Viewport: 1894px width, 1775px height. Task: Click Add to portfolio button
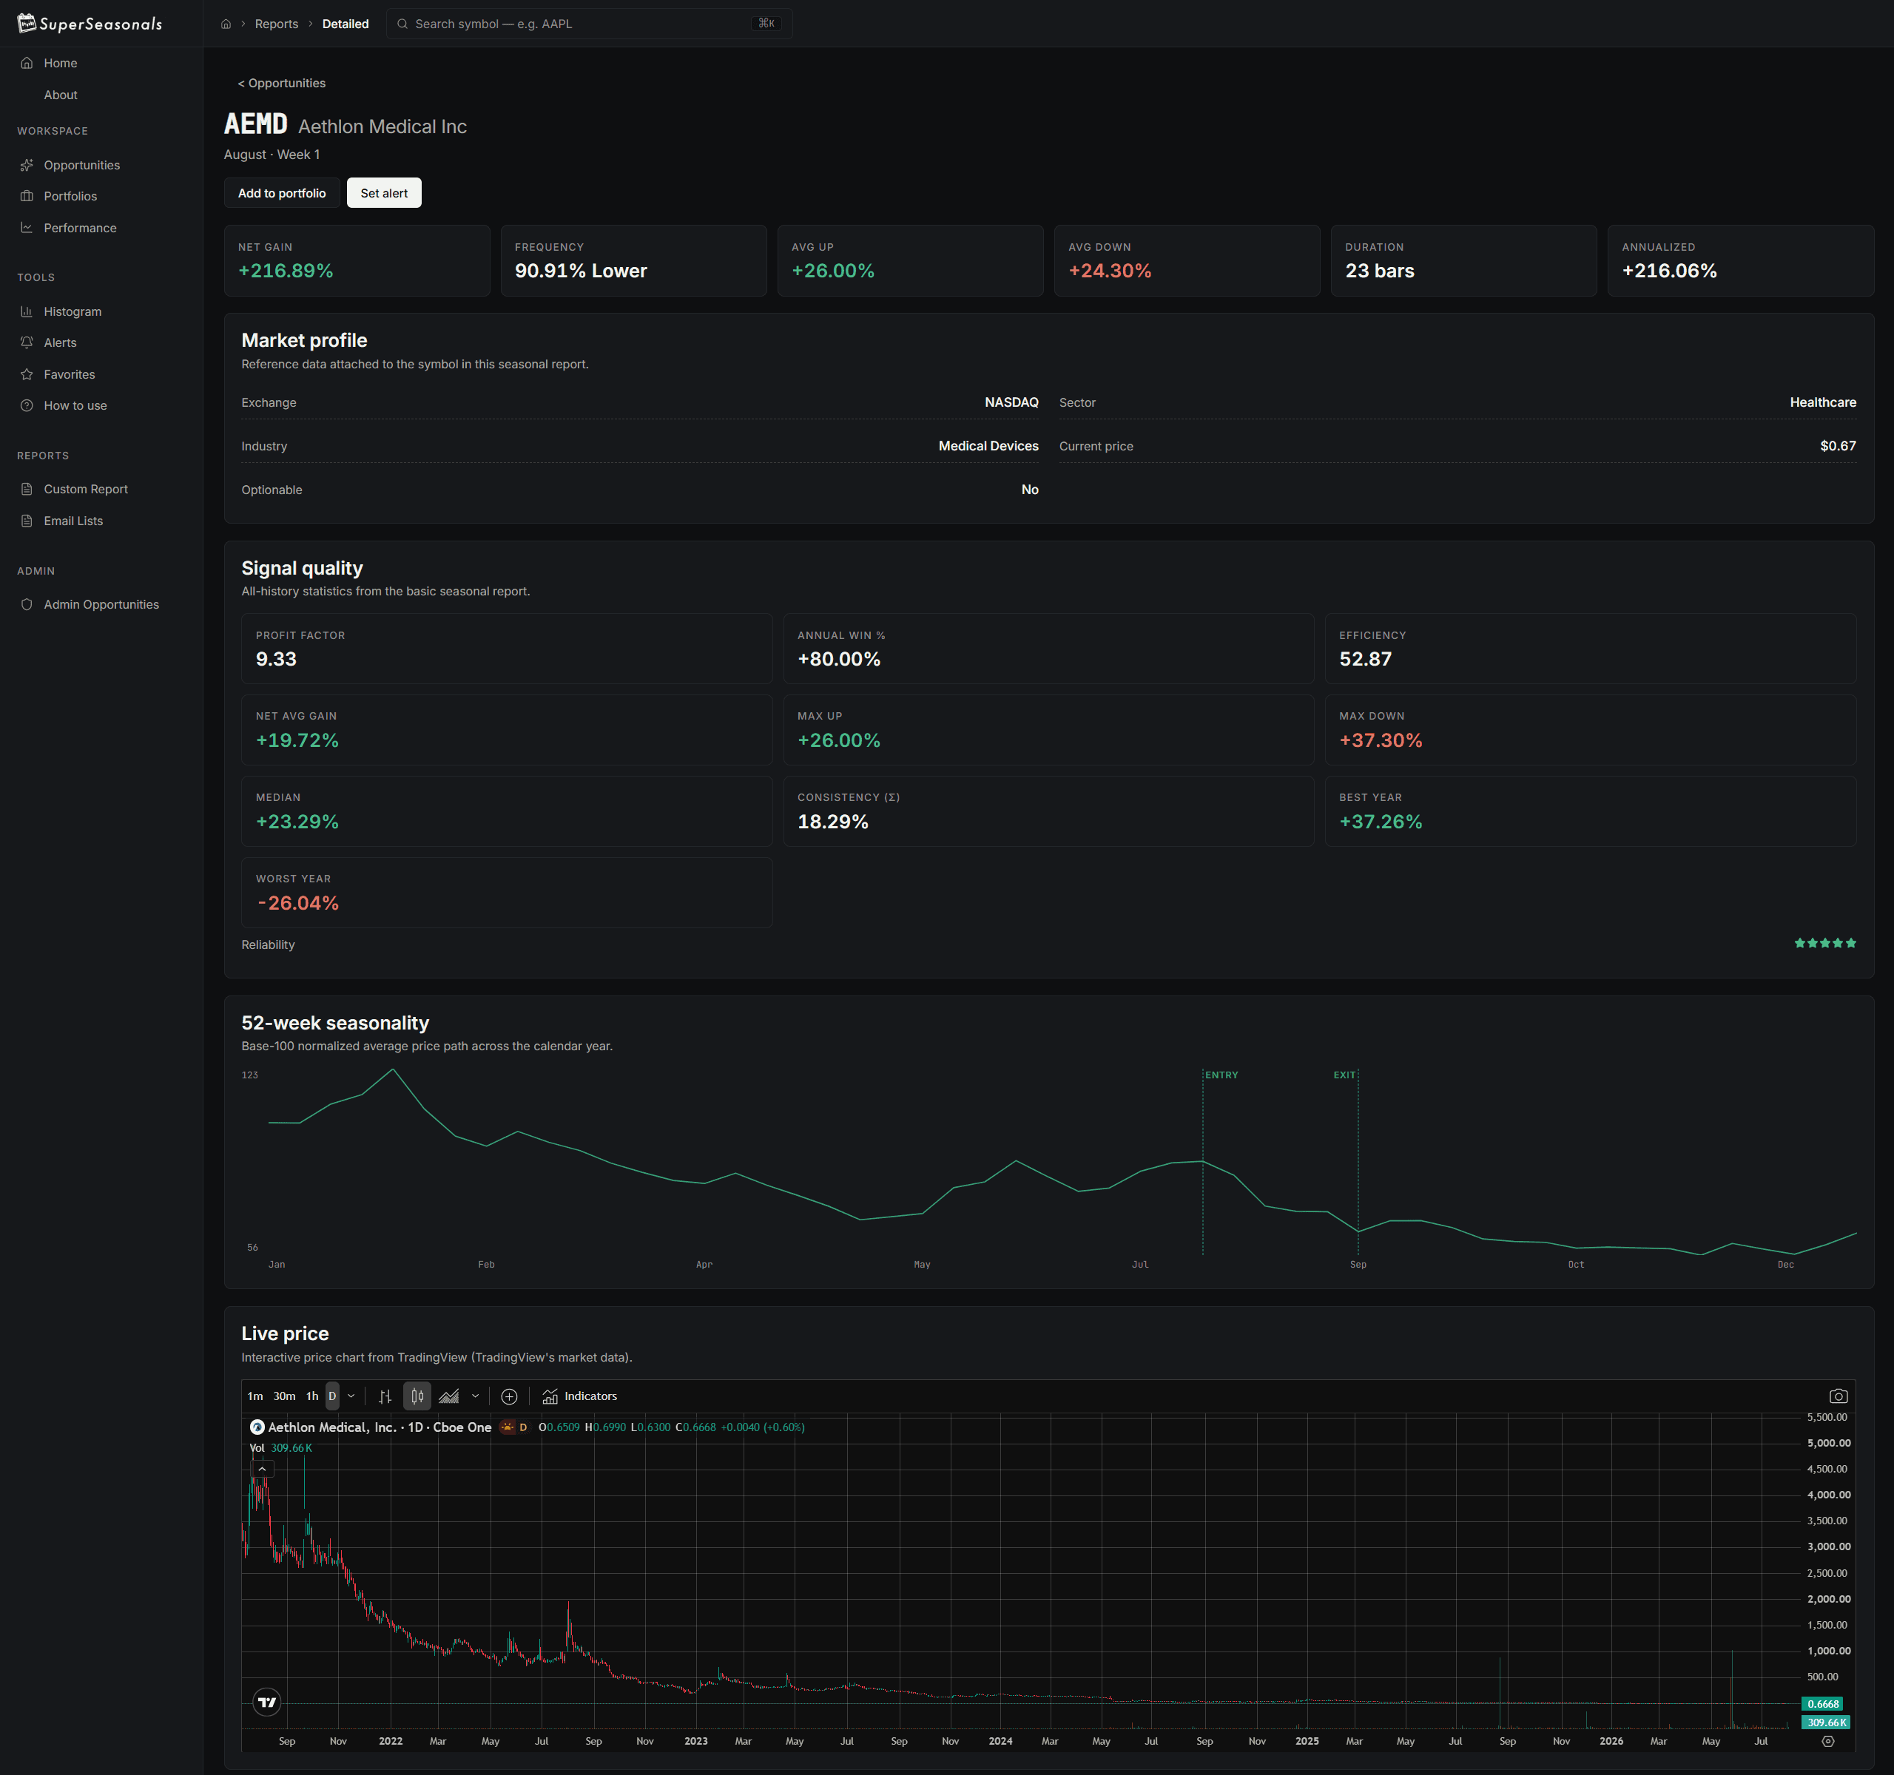(282, 193)
